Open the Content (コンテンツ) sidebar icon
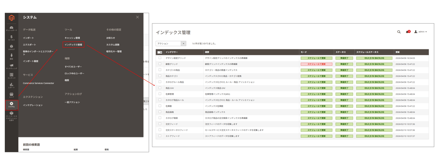 (11, 76)
